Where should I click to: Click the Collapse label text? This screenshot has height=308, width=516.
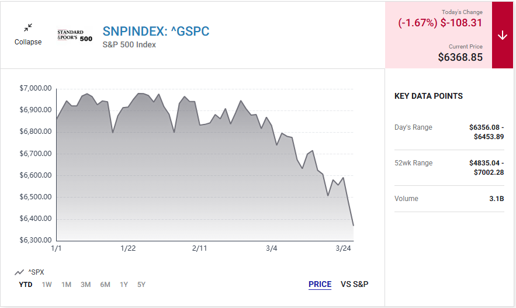click(28, 42)
